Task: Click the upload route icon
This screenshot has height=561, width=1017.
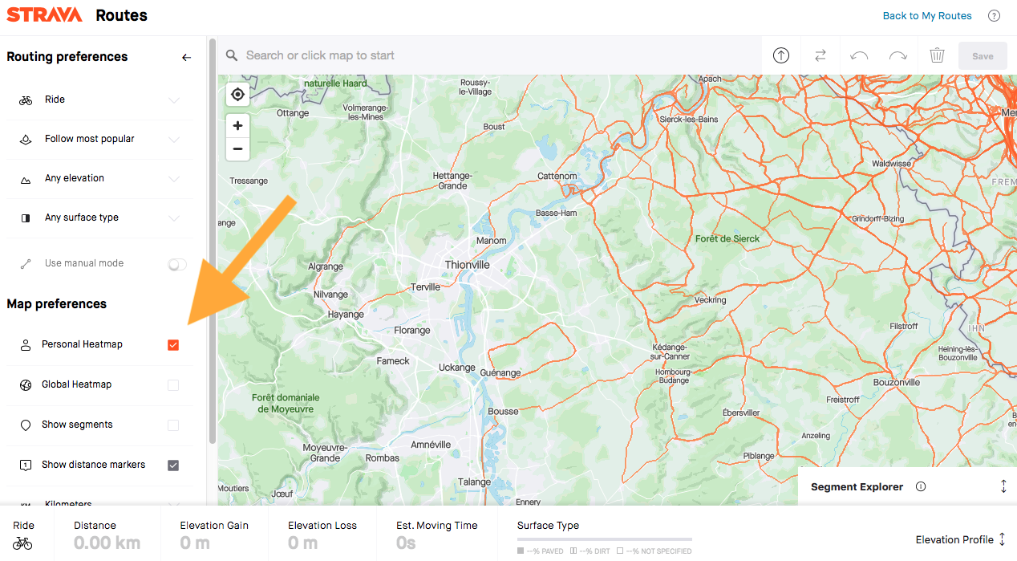Action: 780,55
